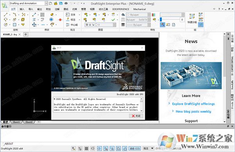Select the Circle tool in draw group
The width and height of the screenshot is (235, 152).
click(6, 25)
